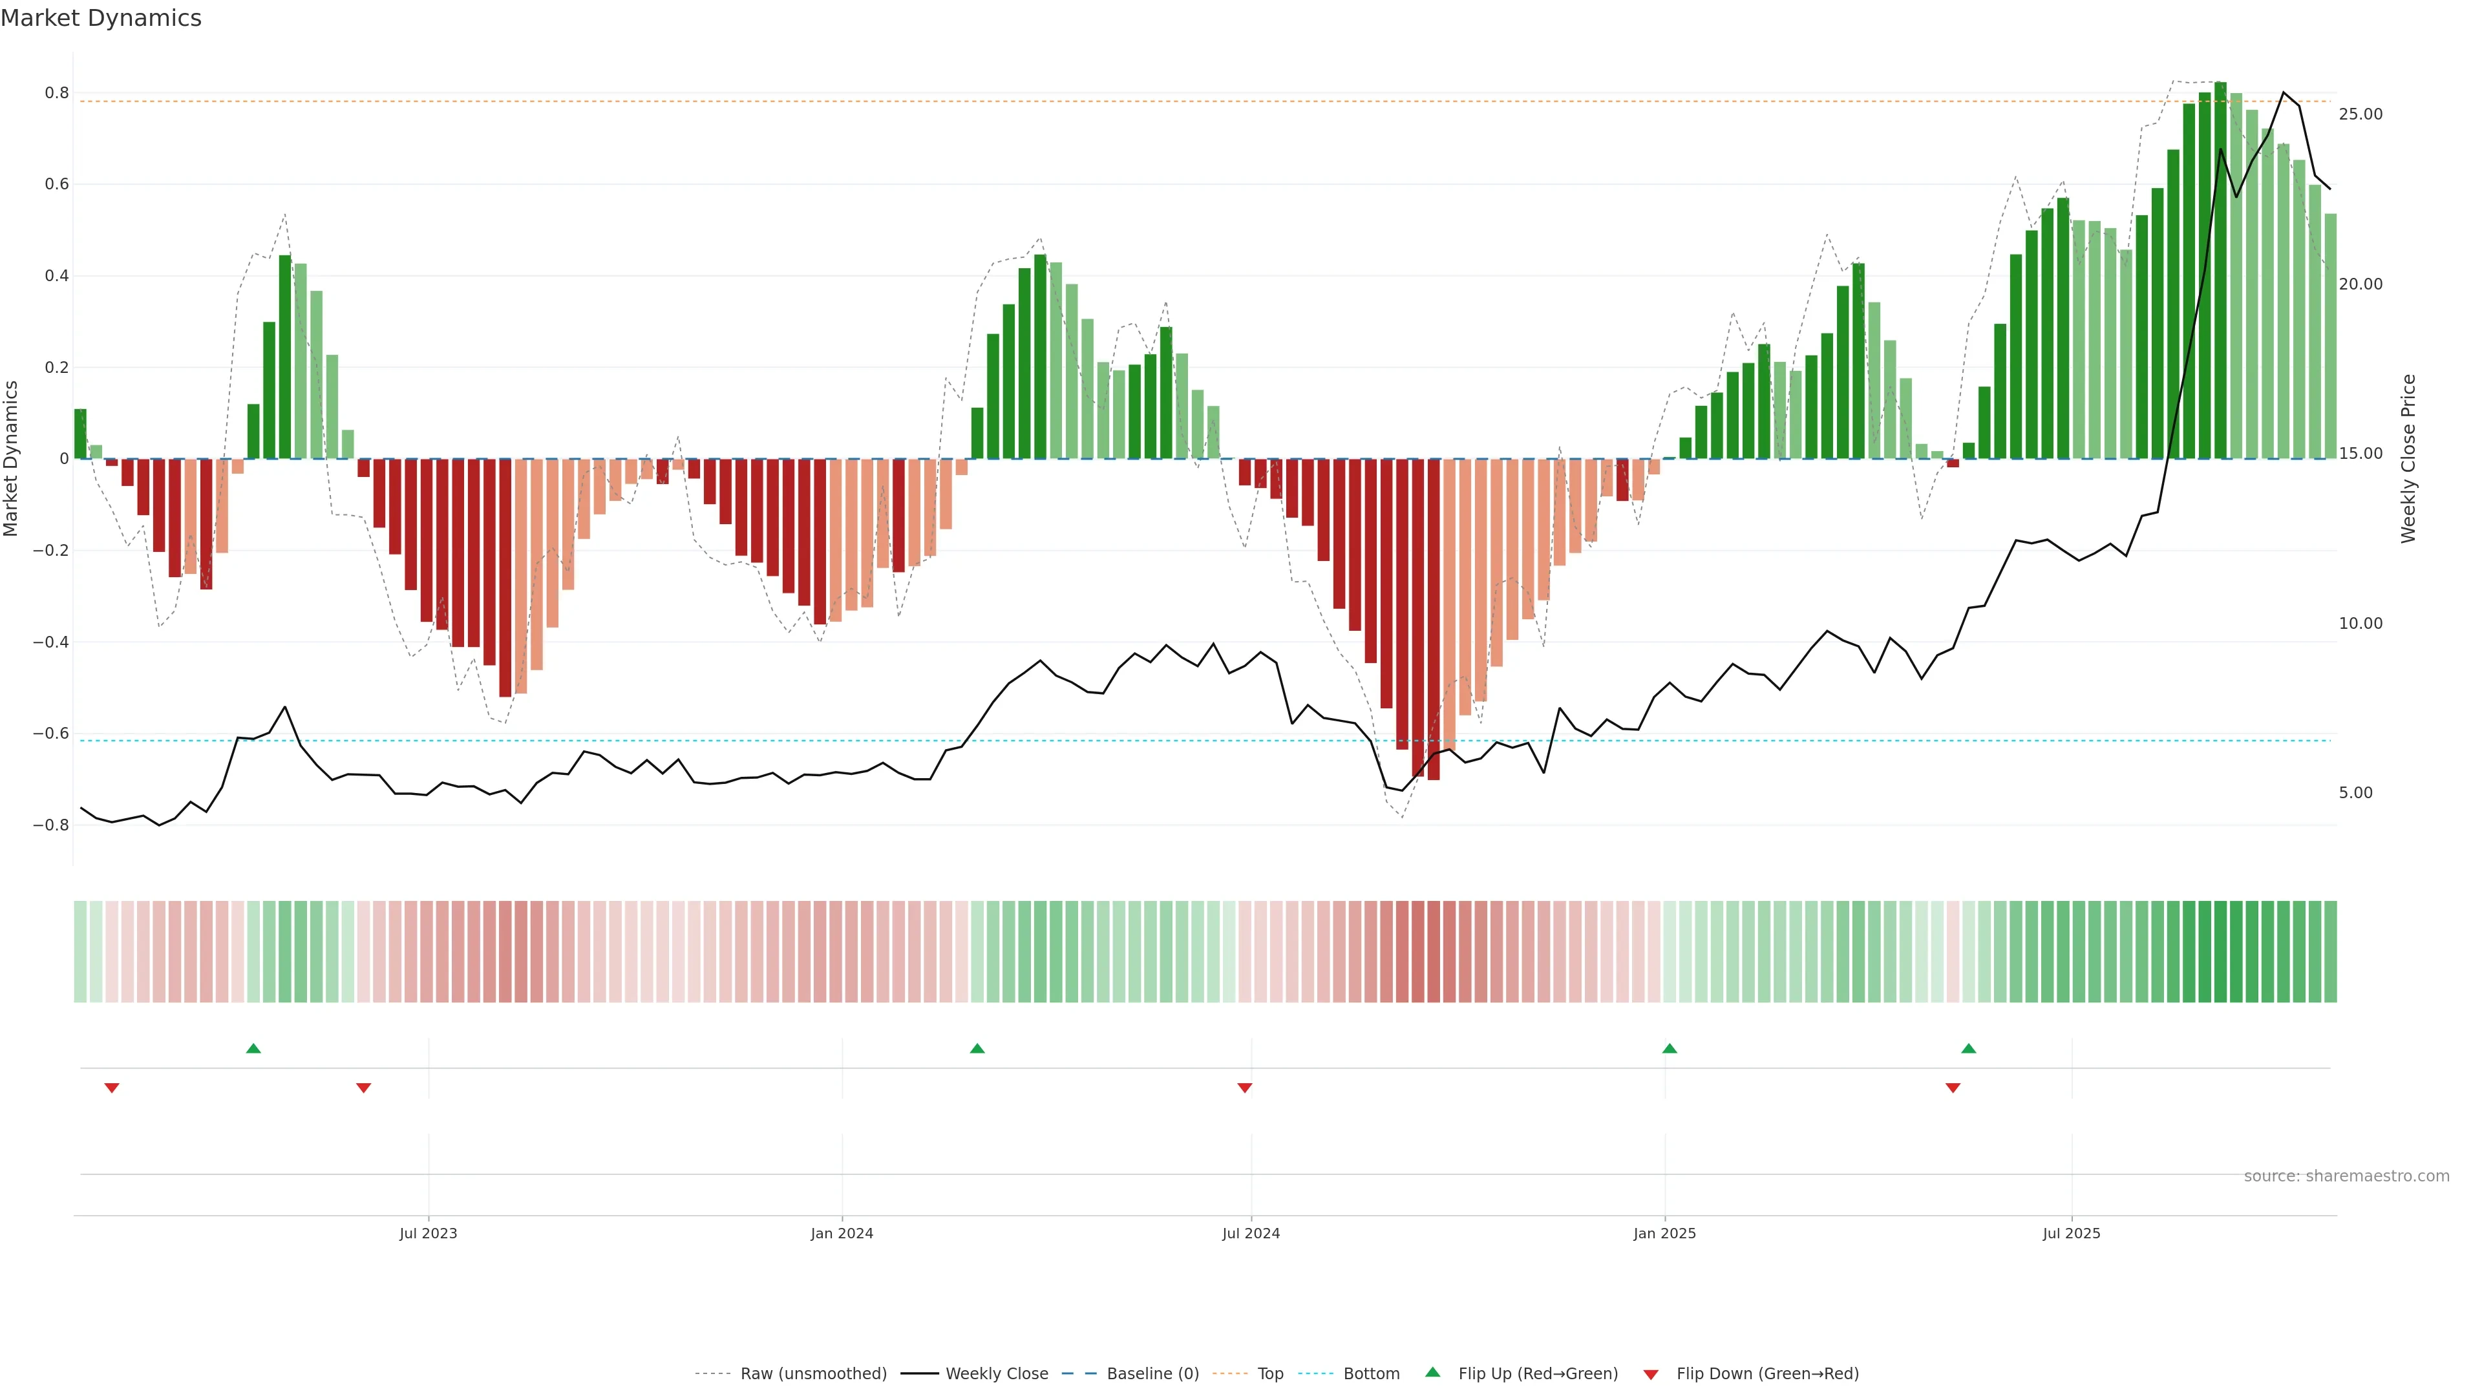Click the source: sharemaestro.com text

click(x=2346, y=1176)
